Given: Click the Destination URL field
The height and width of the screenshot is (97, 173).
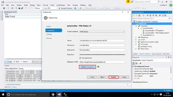Looking at the screenshot, I should coord(102,62).
